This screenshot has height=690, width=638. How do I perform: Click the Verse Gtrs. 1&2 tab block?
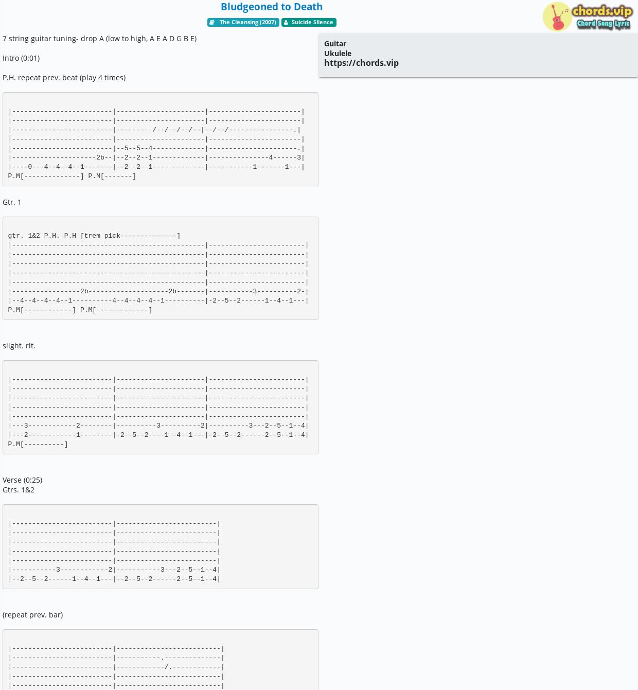(x=161, y=546)
